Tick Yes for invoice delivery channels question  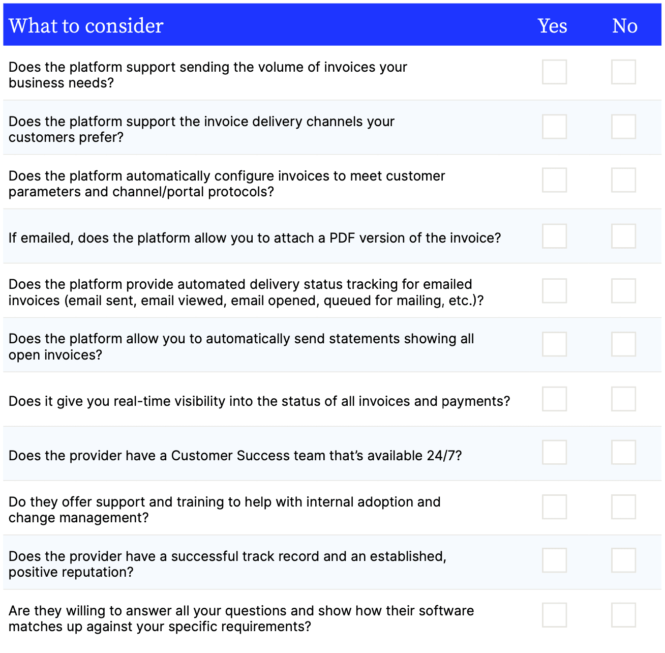tap(554, 126)
